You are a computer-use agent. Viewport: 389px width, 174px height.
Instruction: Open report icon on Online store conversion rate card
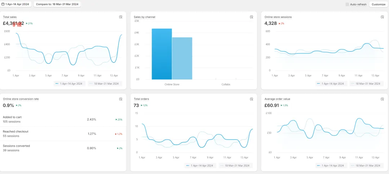(x=121, y=99)
